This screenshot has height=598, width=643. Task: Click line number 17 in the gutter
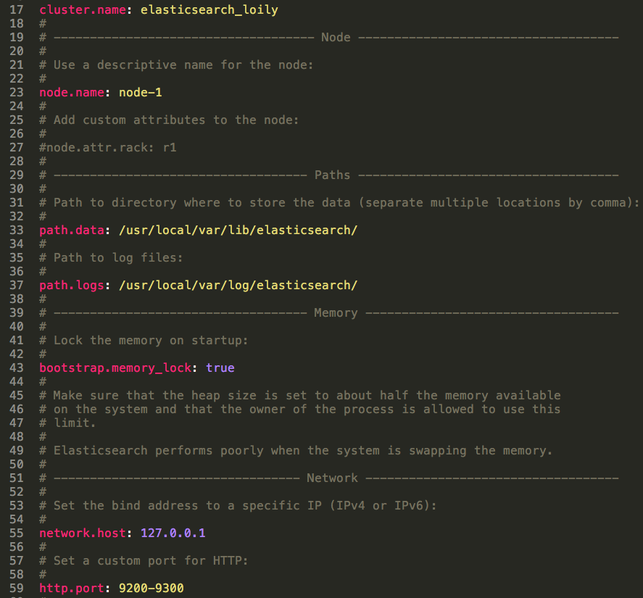point(17,10)
